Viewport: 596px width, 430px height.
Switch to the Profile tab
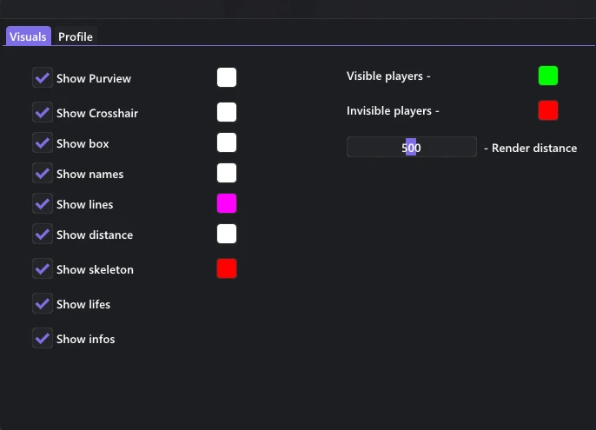pyautogui.click(x=76, y=36)
